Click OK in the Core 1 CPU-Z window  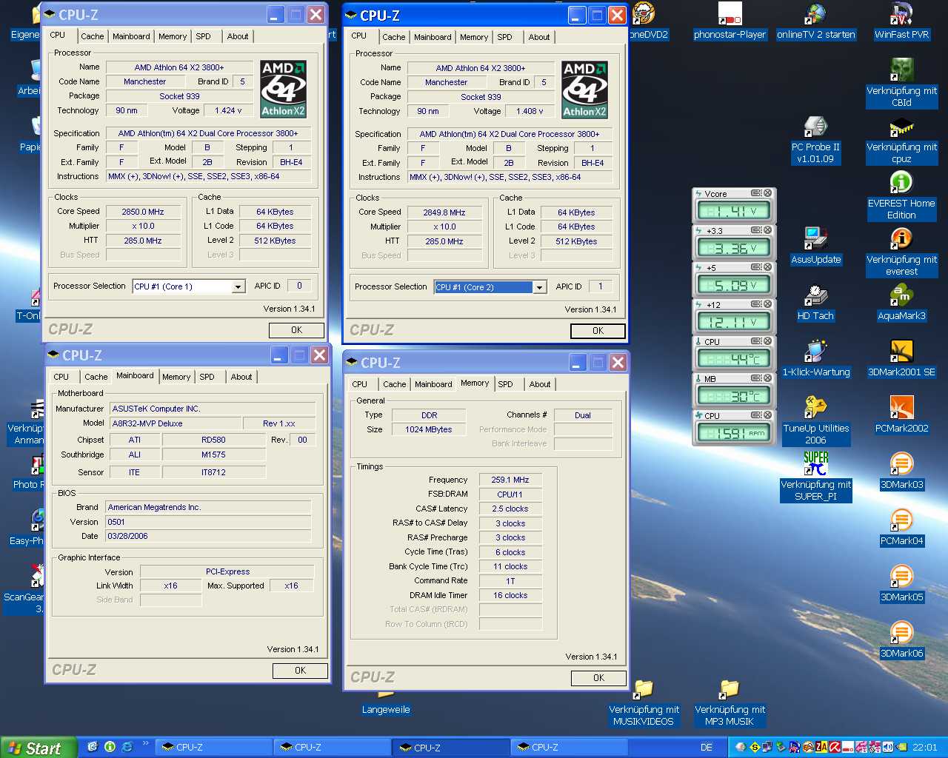(296, 330)
